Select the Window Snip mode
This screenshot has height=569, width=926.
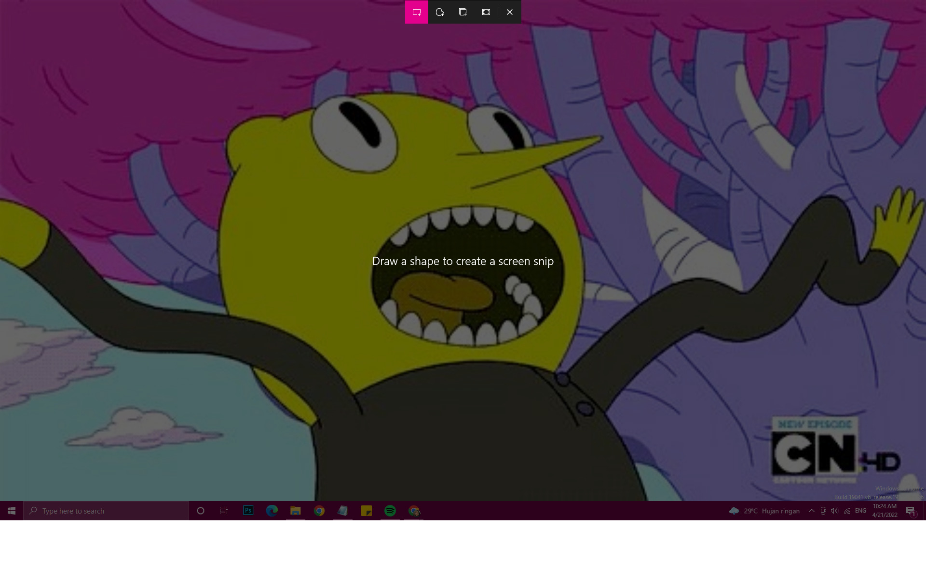(x=463, y=12)
